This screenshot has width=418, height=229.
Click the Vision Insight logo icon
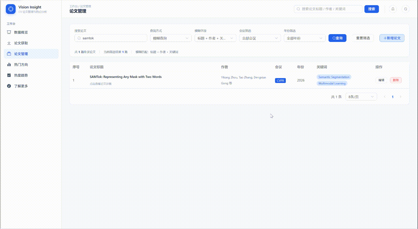tap(11, 9)
